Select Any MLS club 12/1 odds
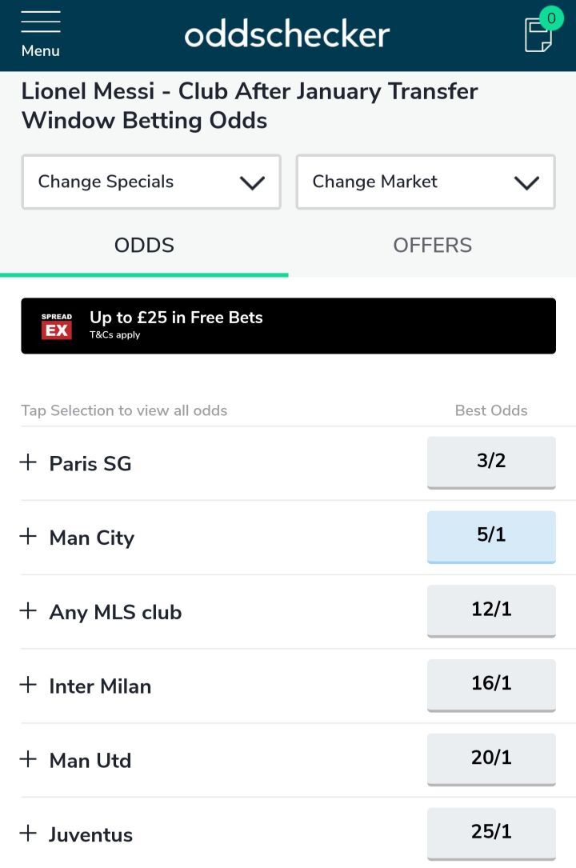The height and width of the screenshot is (868, 576). 491,610
